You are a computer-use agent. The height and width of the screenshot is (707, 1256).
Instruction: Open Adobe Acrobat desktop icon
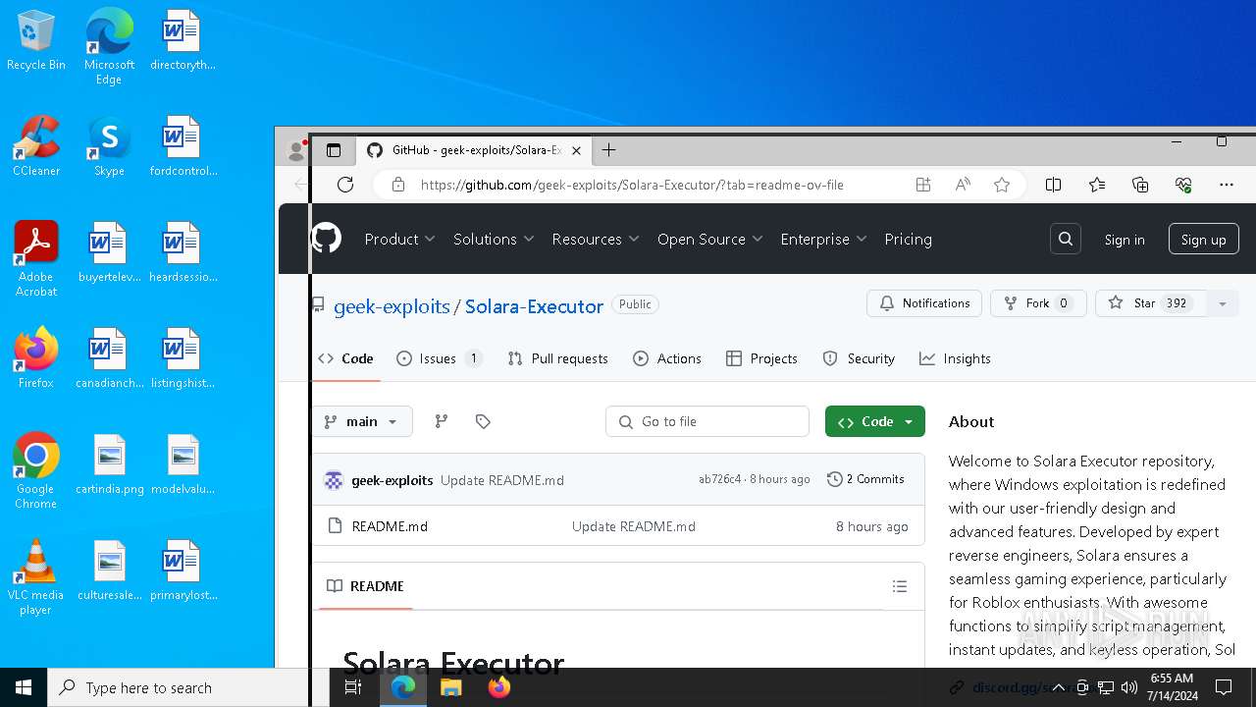pos(36,259)
